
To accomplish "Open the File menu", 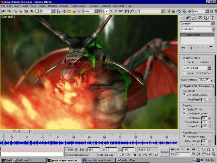I will (x=3, y=6).
